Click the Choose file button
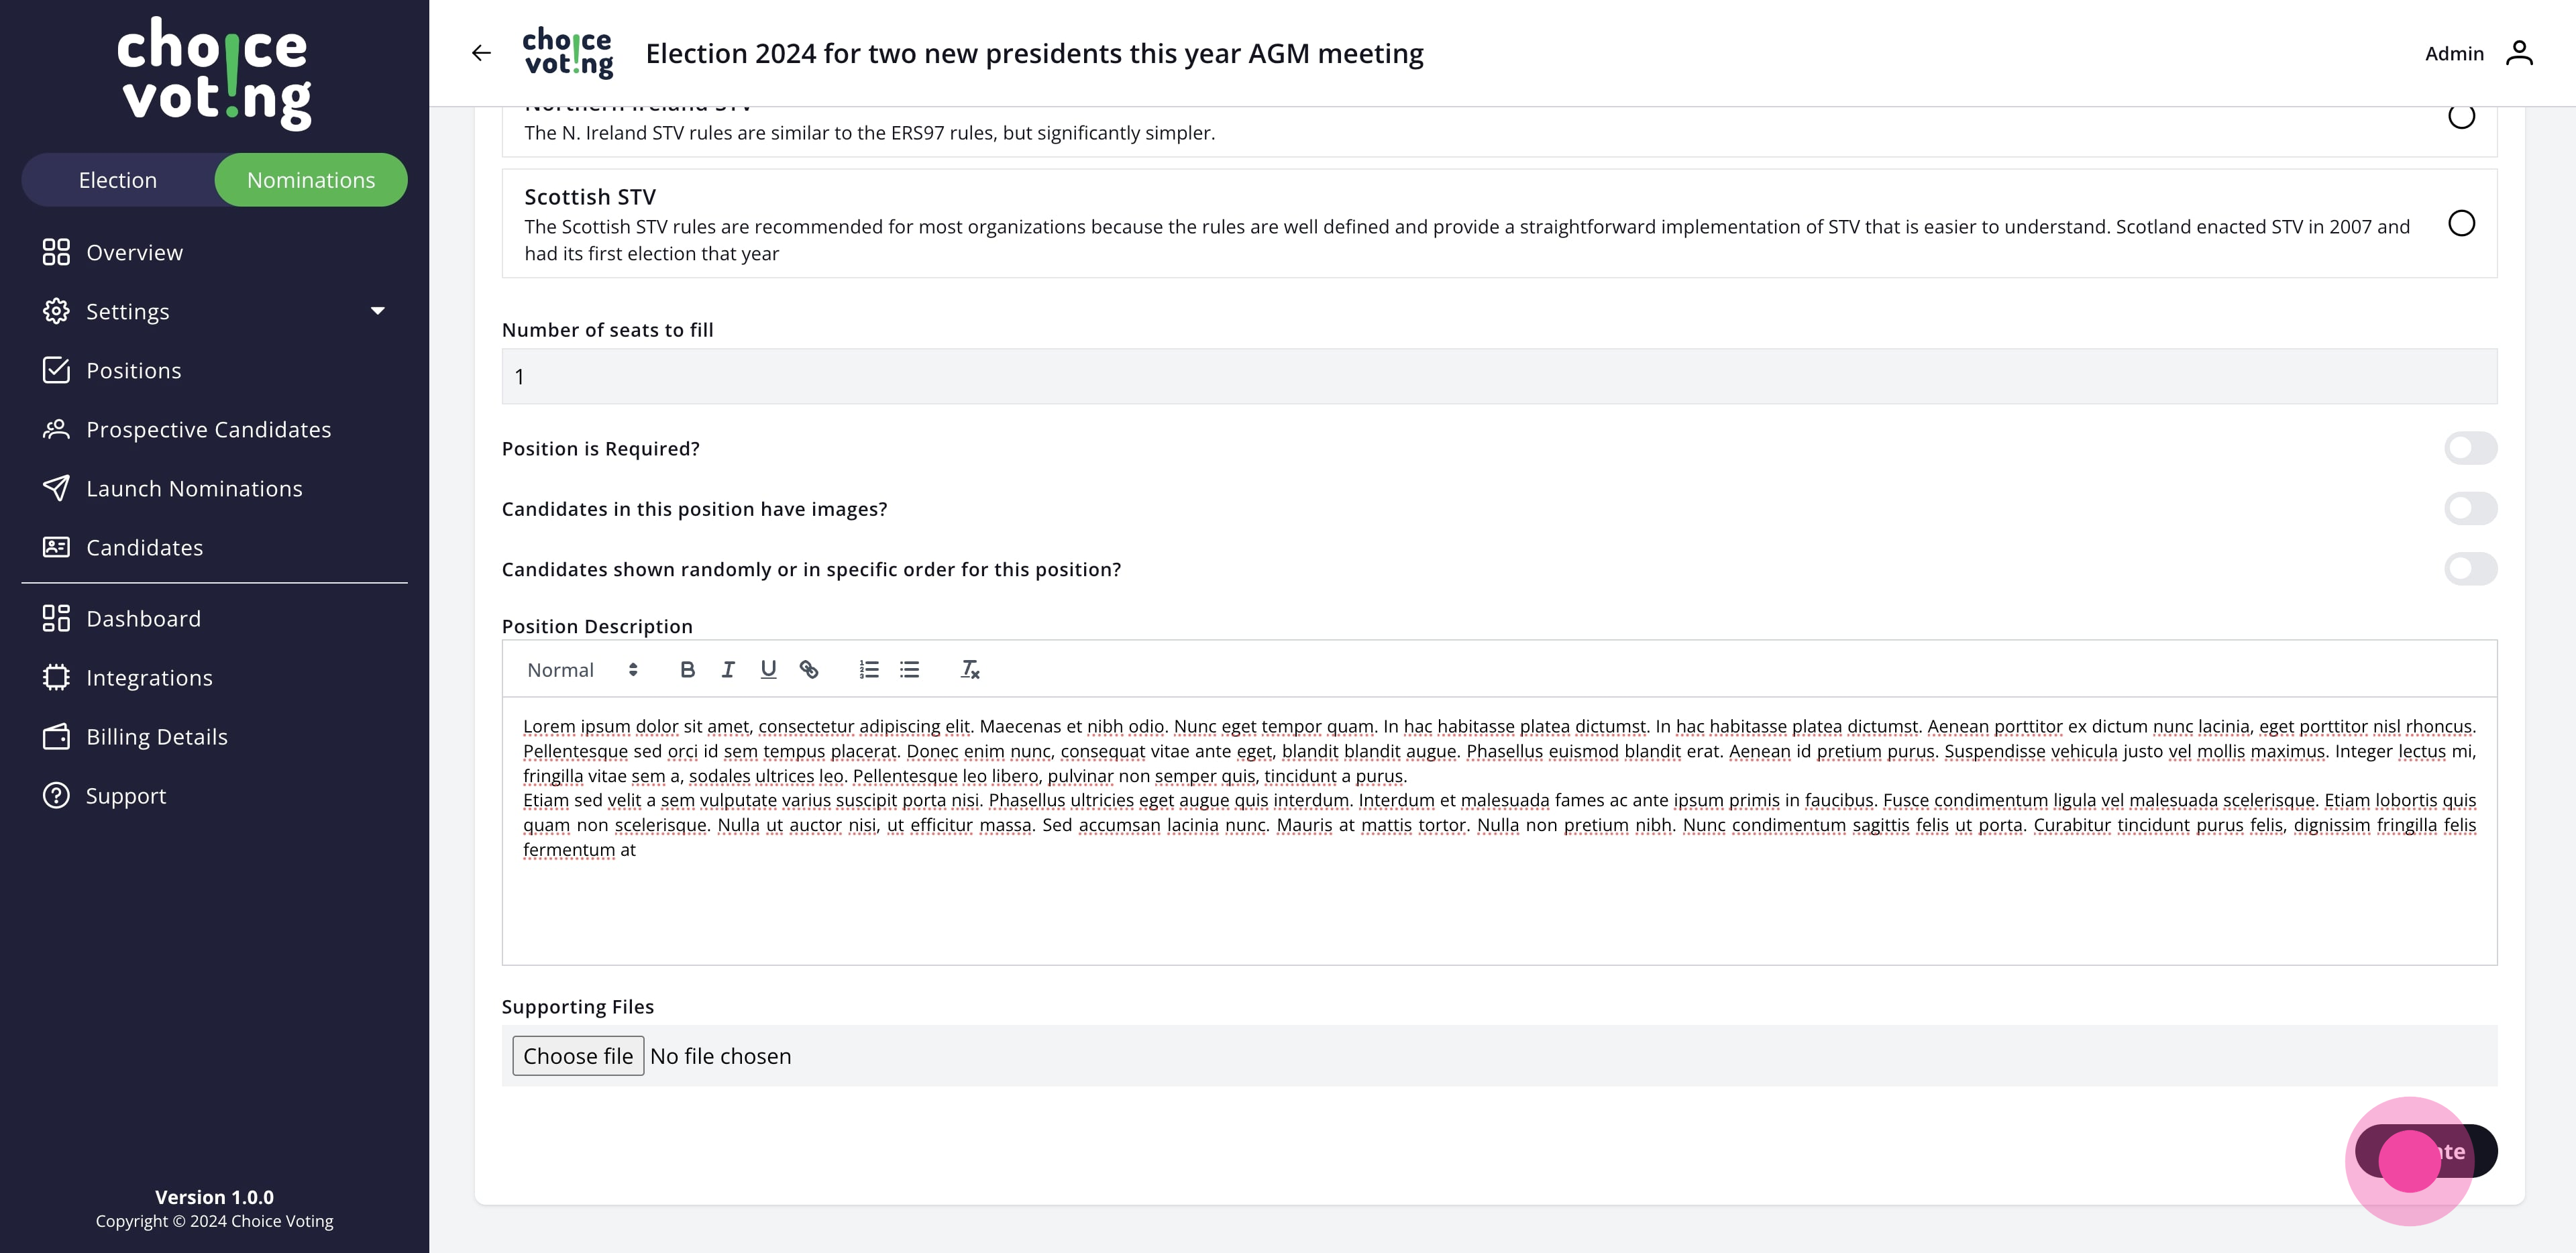 [578, 1056]
